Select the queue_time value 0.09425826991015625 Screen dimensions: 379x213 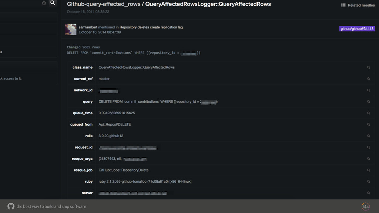pos(117,113)
